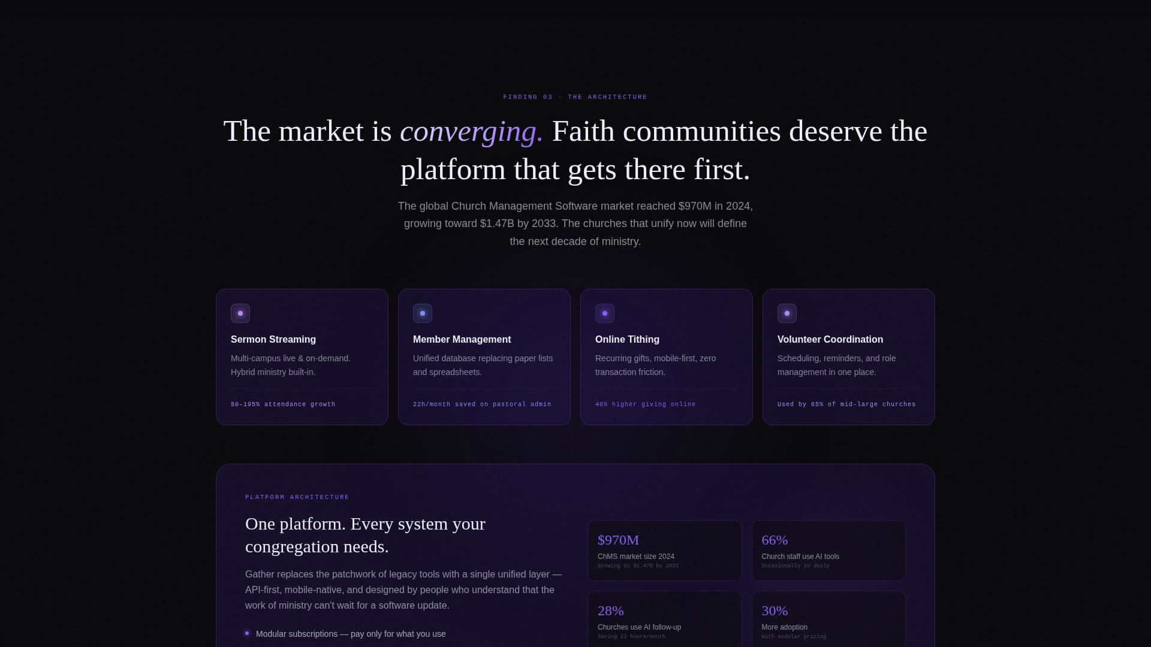Screen dimensions: 1151x647
Task: Click the 'Church staff use AI tools' label
Action: (800, 557)
